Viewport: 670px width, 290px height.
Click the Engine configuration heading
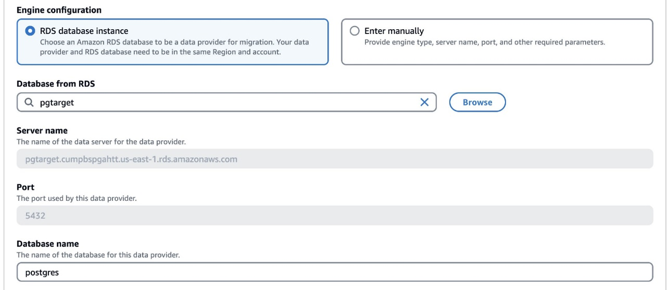tap(59, 10)
